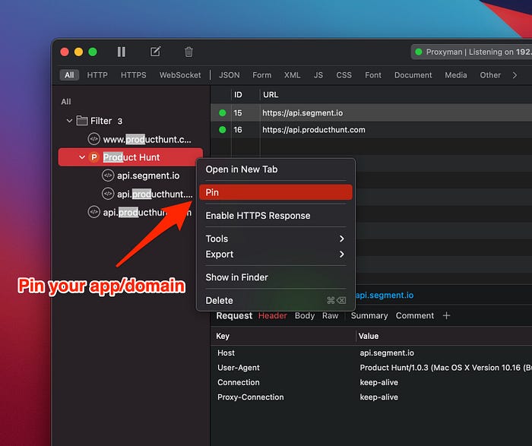Viewport: 532px width, 446px height.
Task: Click the Filter folder icon
Action: [82, 120]
